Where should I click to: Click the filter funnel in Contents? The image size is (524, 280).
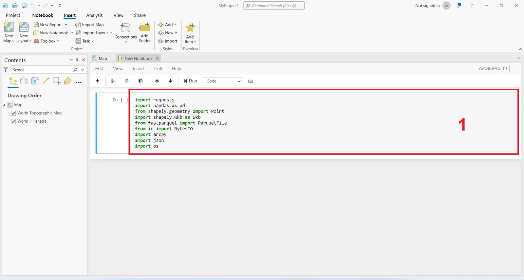coord(6,70)
